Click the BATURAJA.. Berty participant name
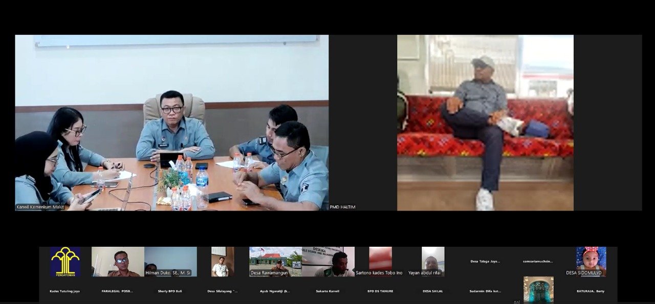655x304 pixels. coord(591,291)
